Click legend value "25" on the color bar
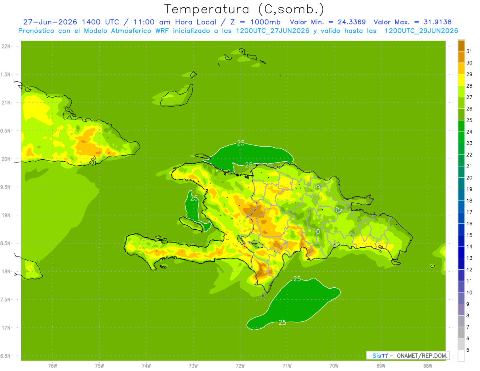The width and height of the screenshot is (480, 371). click(470, 120)
